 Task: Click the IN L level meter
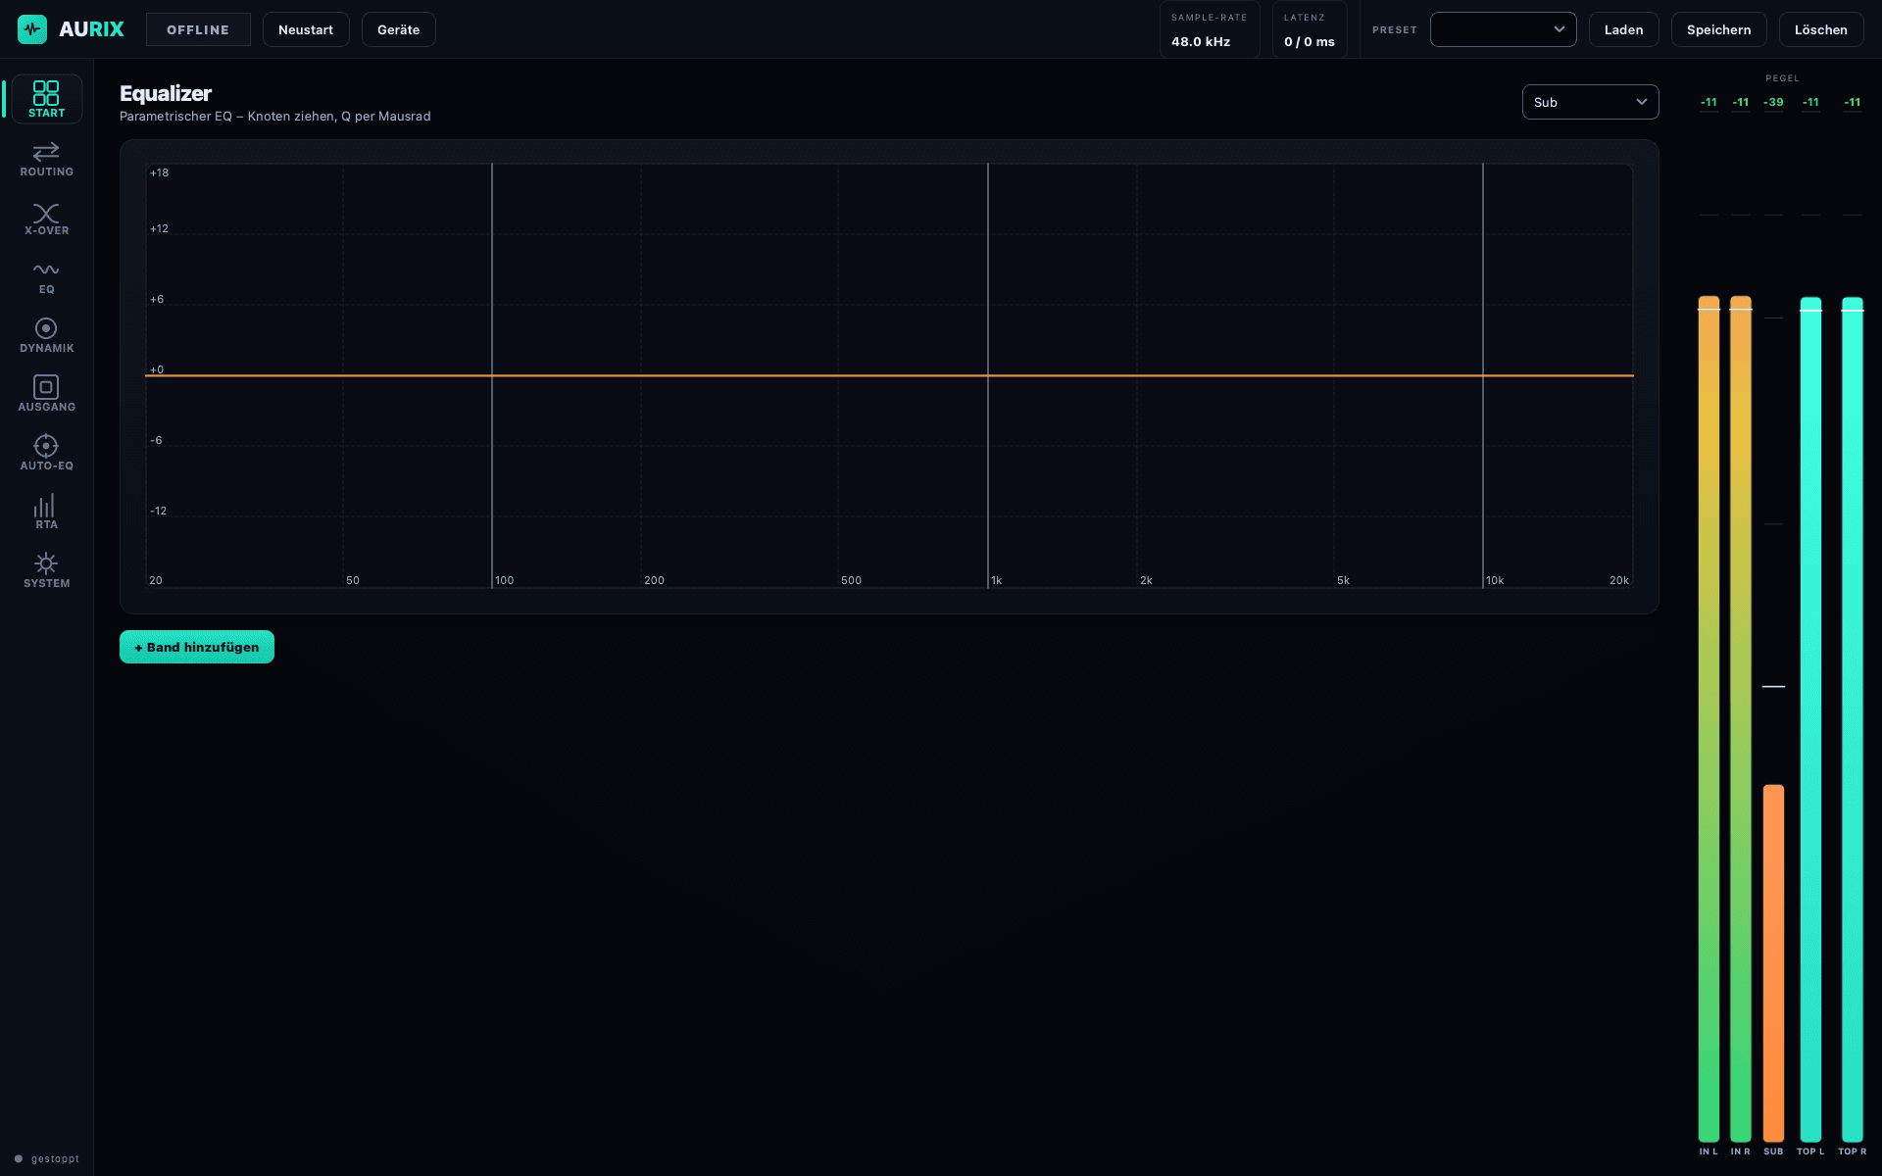click(x=1709, y=718)
